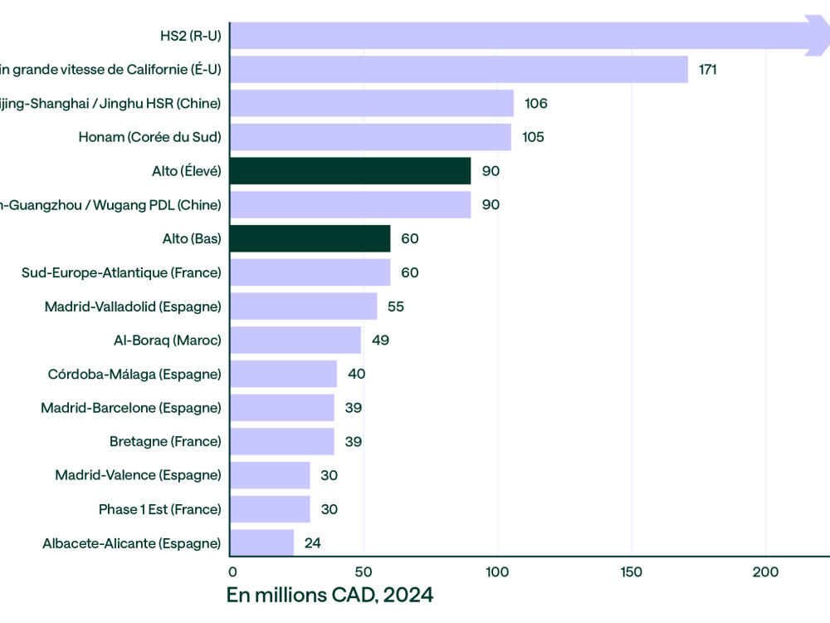Screen dimensions: 830x623
Task: Click the value 39 for Madrid-Barcelone
Action: tap(354, 408)
